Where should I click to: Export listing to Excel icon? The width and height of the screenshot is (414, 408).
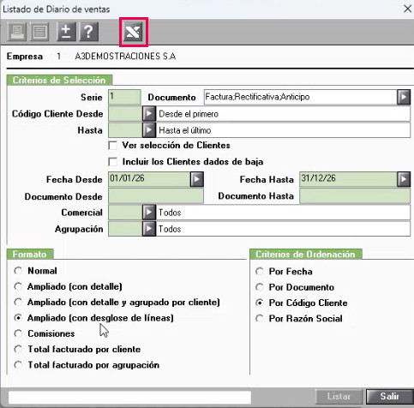[x=134, y=32]
